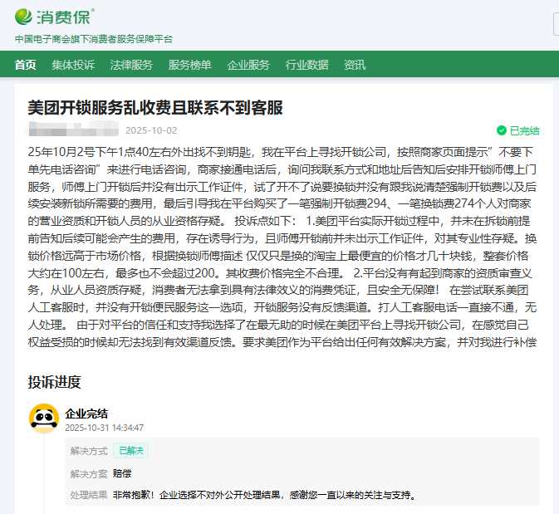The image size is (559, 514).
Task: Click the 企业完结 progress entry title
Action: coord(86,414)
